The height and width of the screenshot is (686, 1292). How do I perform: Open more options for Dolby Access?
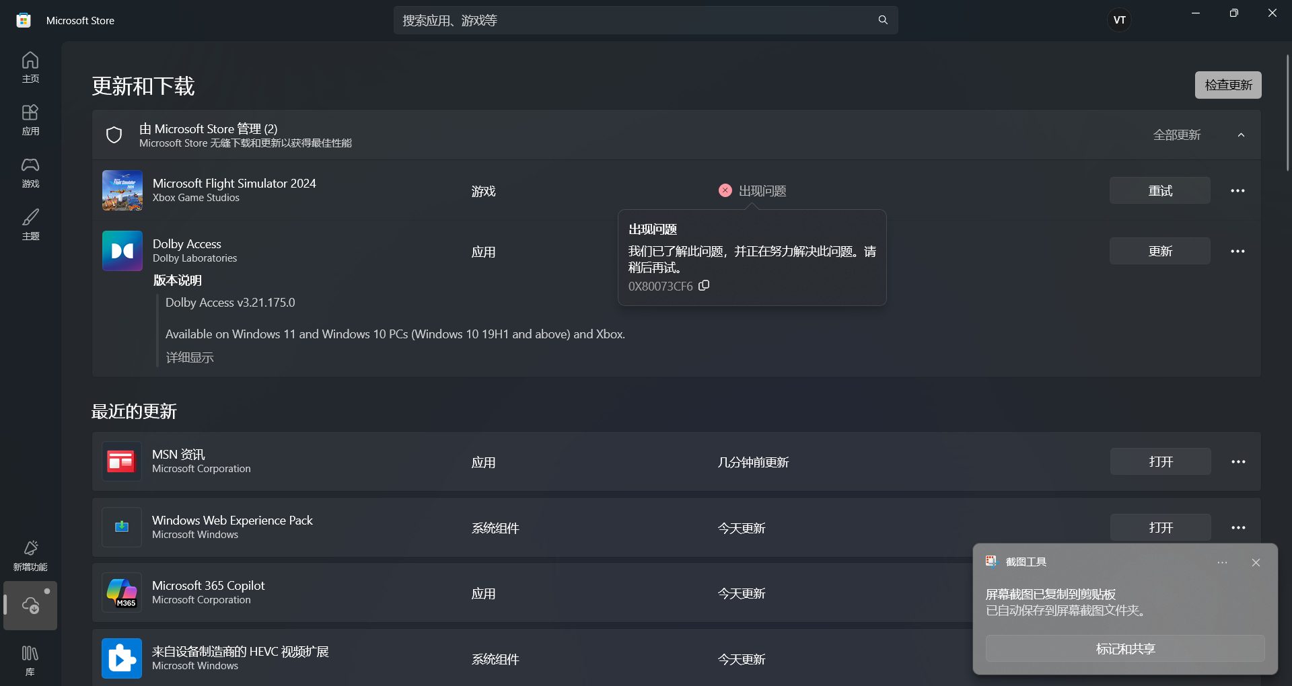coord(1237,251)
